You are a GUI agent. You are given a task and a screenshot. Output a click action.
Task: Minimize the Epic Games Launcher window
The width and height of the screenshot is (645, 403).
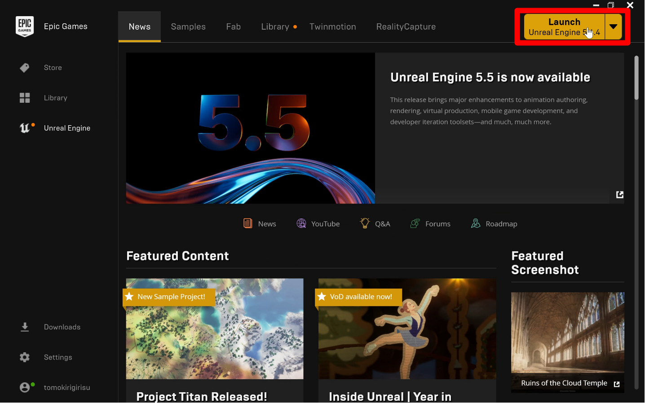tap(596, 5)
